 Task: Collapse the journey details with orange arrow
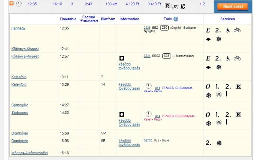click(12, 4)
